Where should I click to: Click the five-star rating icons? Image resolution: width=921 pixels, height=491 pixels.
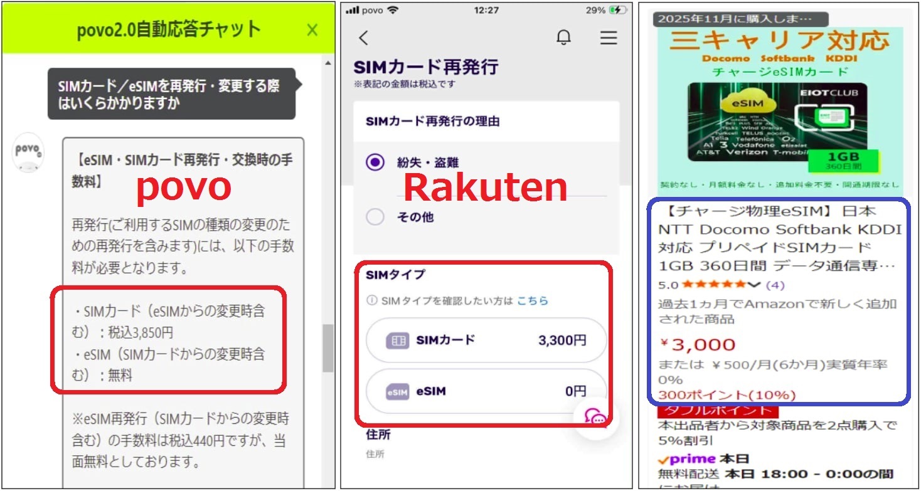coord(715,285)
